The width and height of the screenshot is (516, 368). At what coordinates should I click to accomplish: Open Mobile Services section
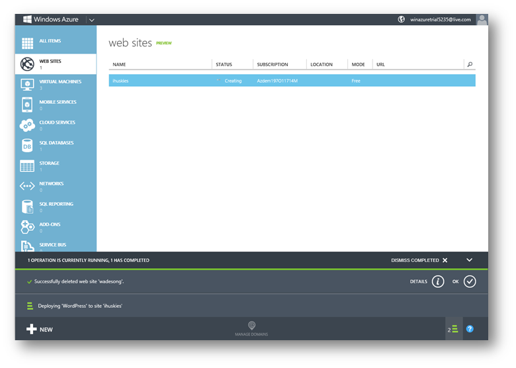56,105
